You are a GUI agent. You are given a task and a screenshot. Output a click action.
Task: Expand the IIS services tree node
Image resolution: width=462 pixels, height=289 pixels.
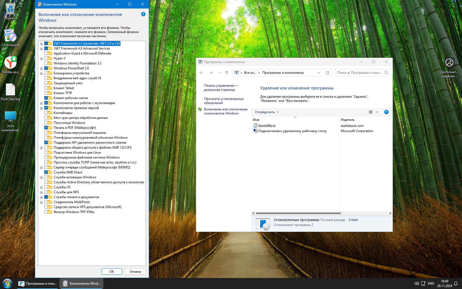coord(41,187)
